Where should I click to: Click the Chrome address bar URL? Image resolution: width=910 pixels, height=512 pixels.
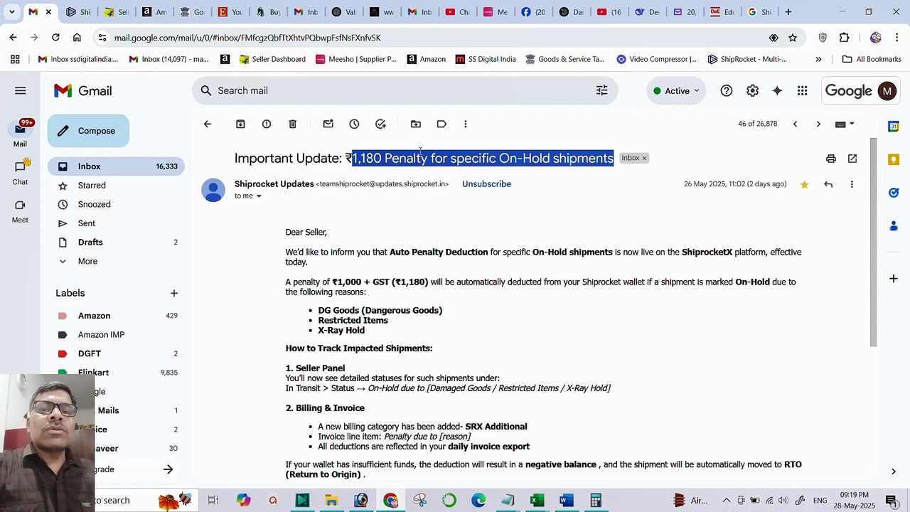point(247,38)
